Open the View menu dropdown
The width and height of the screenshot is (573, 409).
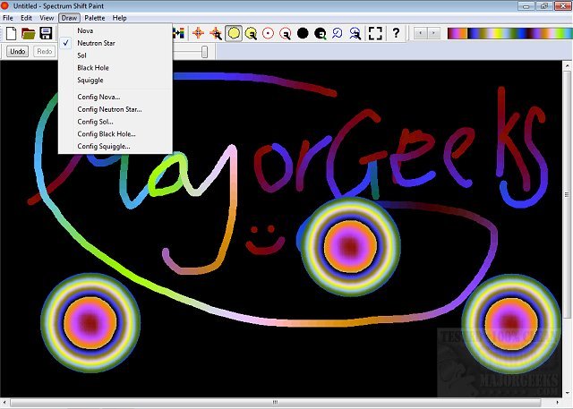[47, 18]
